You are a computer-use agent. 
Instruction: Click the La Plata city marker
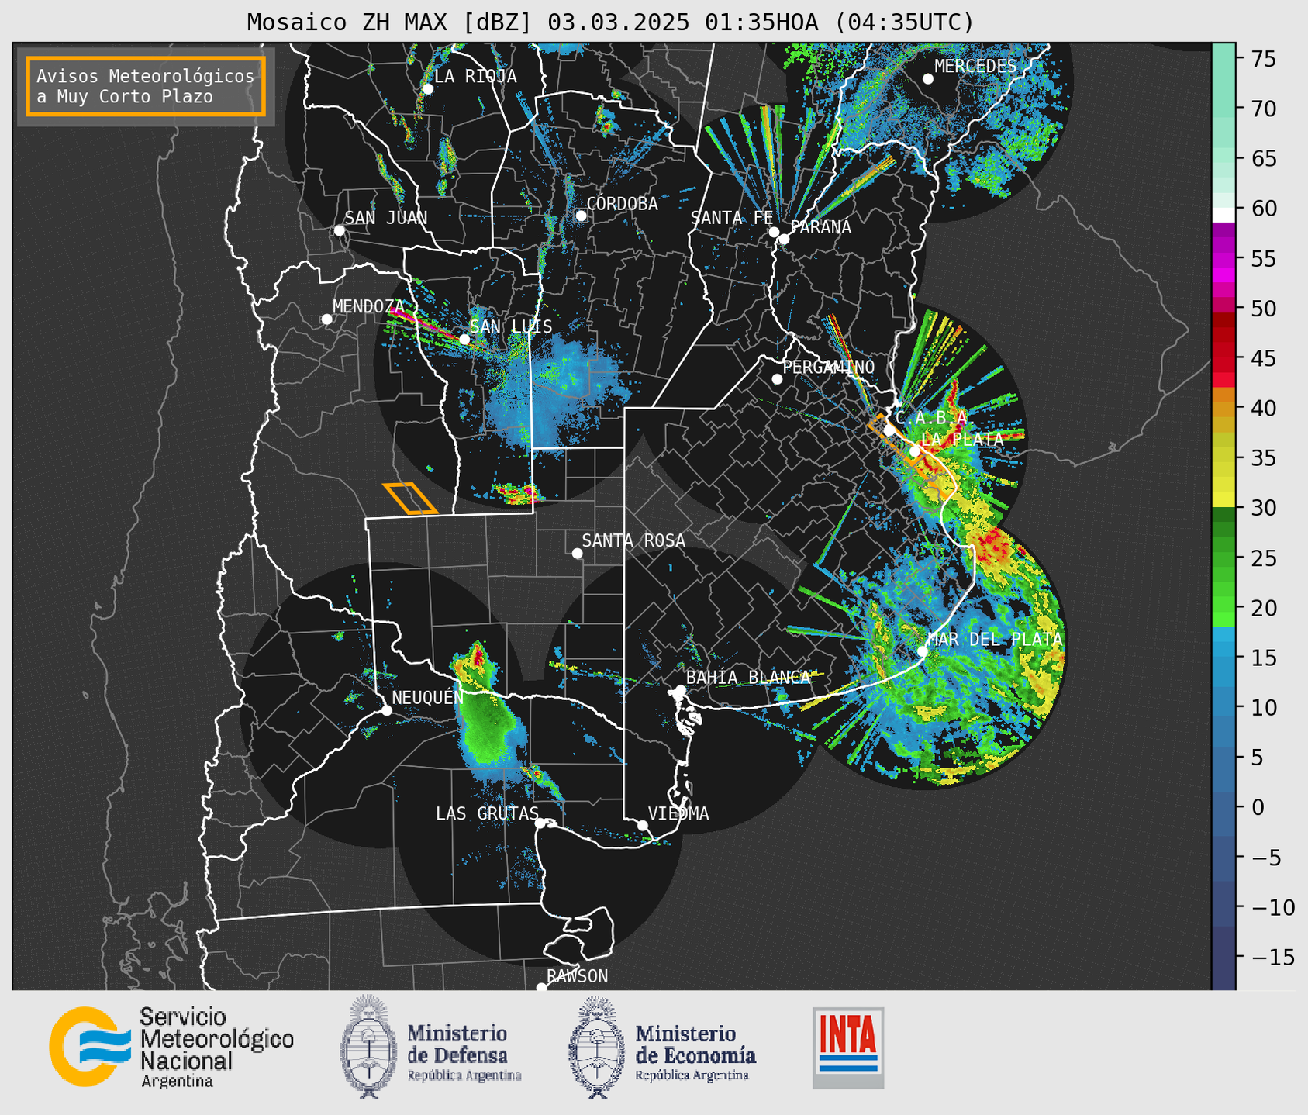pos(915,451)
